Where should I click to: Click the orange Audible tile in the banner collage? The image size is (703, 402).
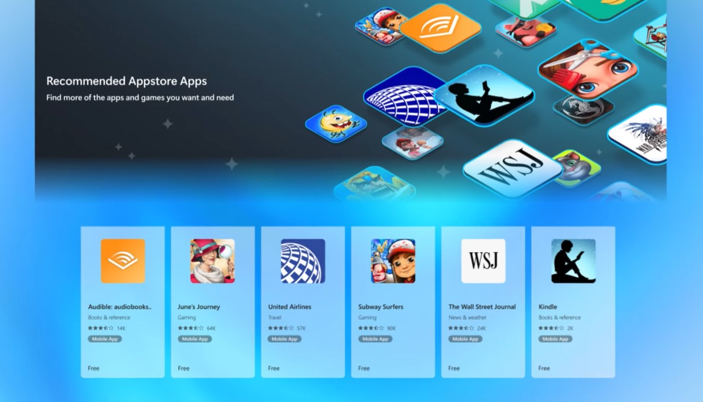tap(440, 28)
